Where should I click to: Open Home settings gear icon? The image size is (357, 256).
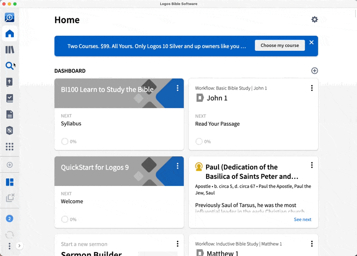click(x=315, y=20)
